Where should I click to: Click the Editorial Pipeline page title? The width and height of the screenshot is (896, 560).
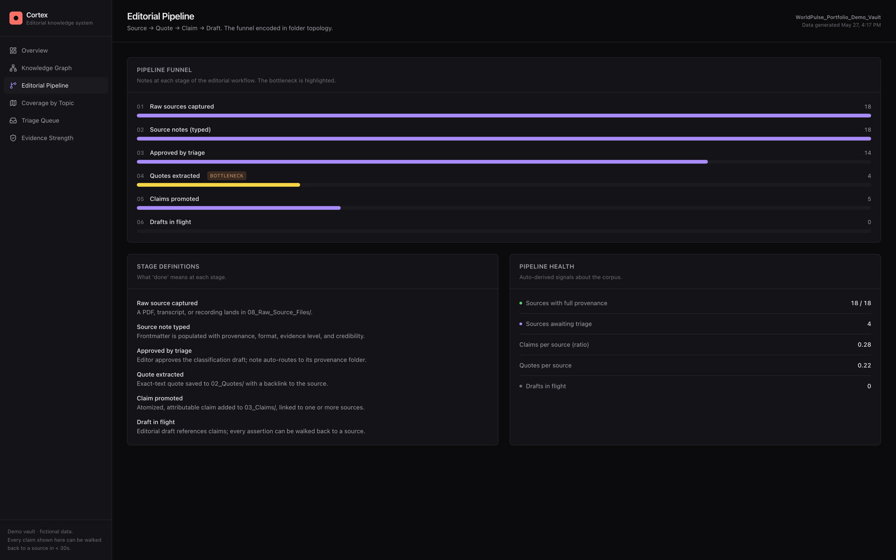(161, 16)
